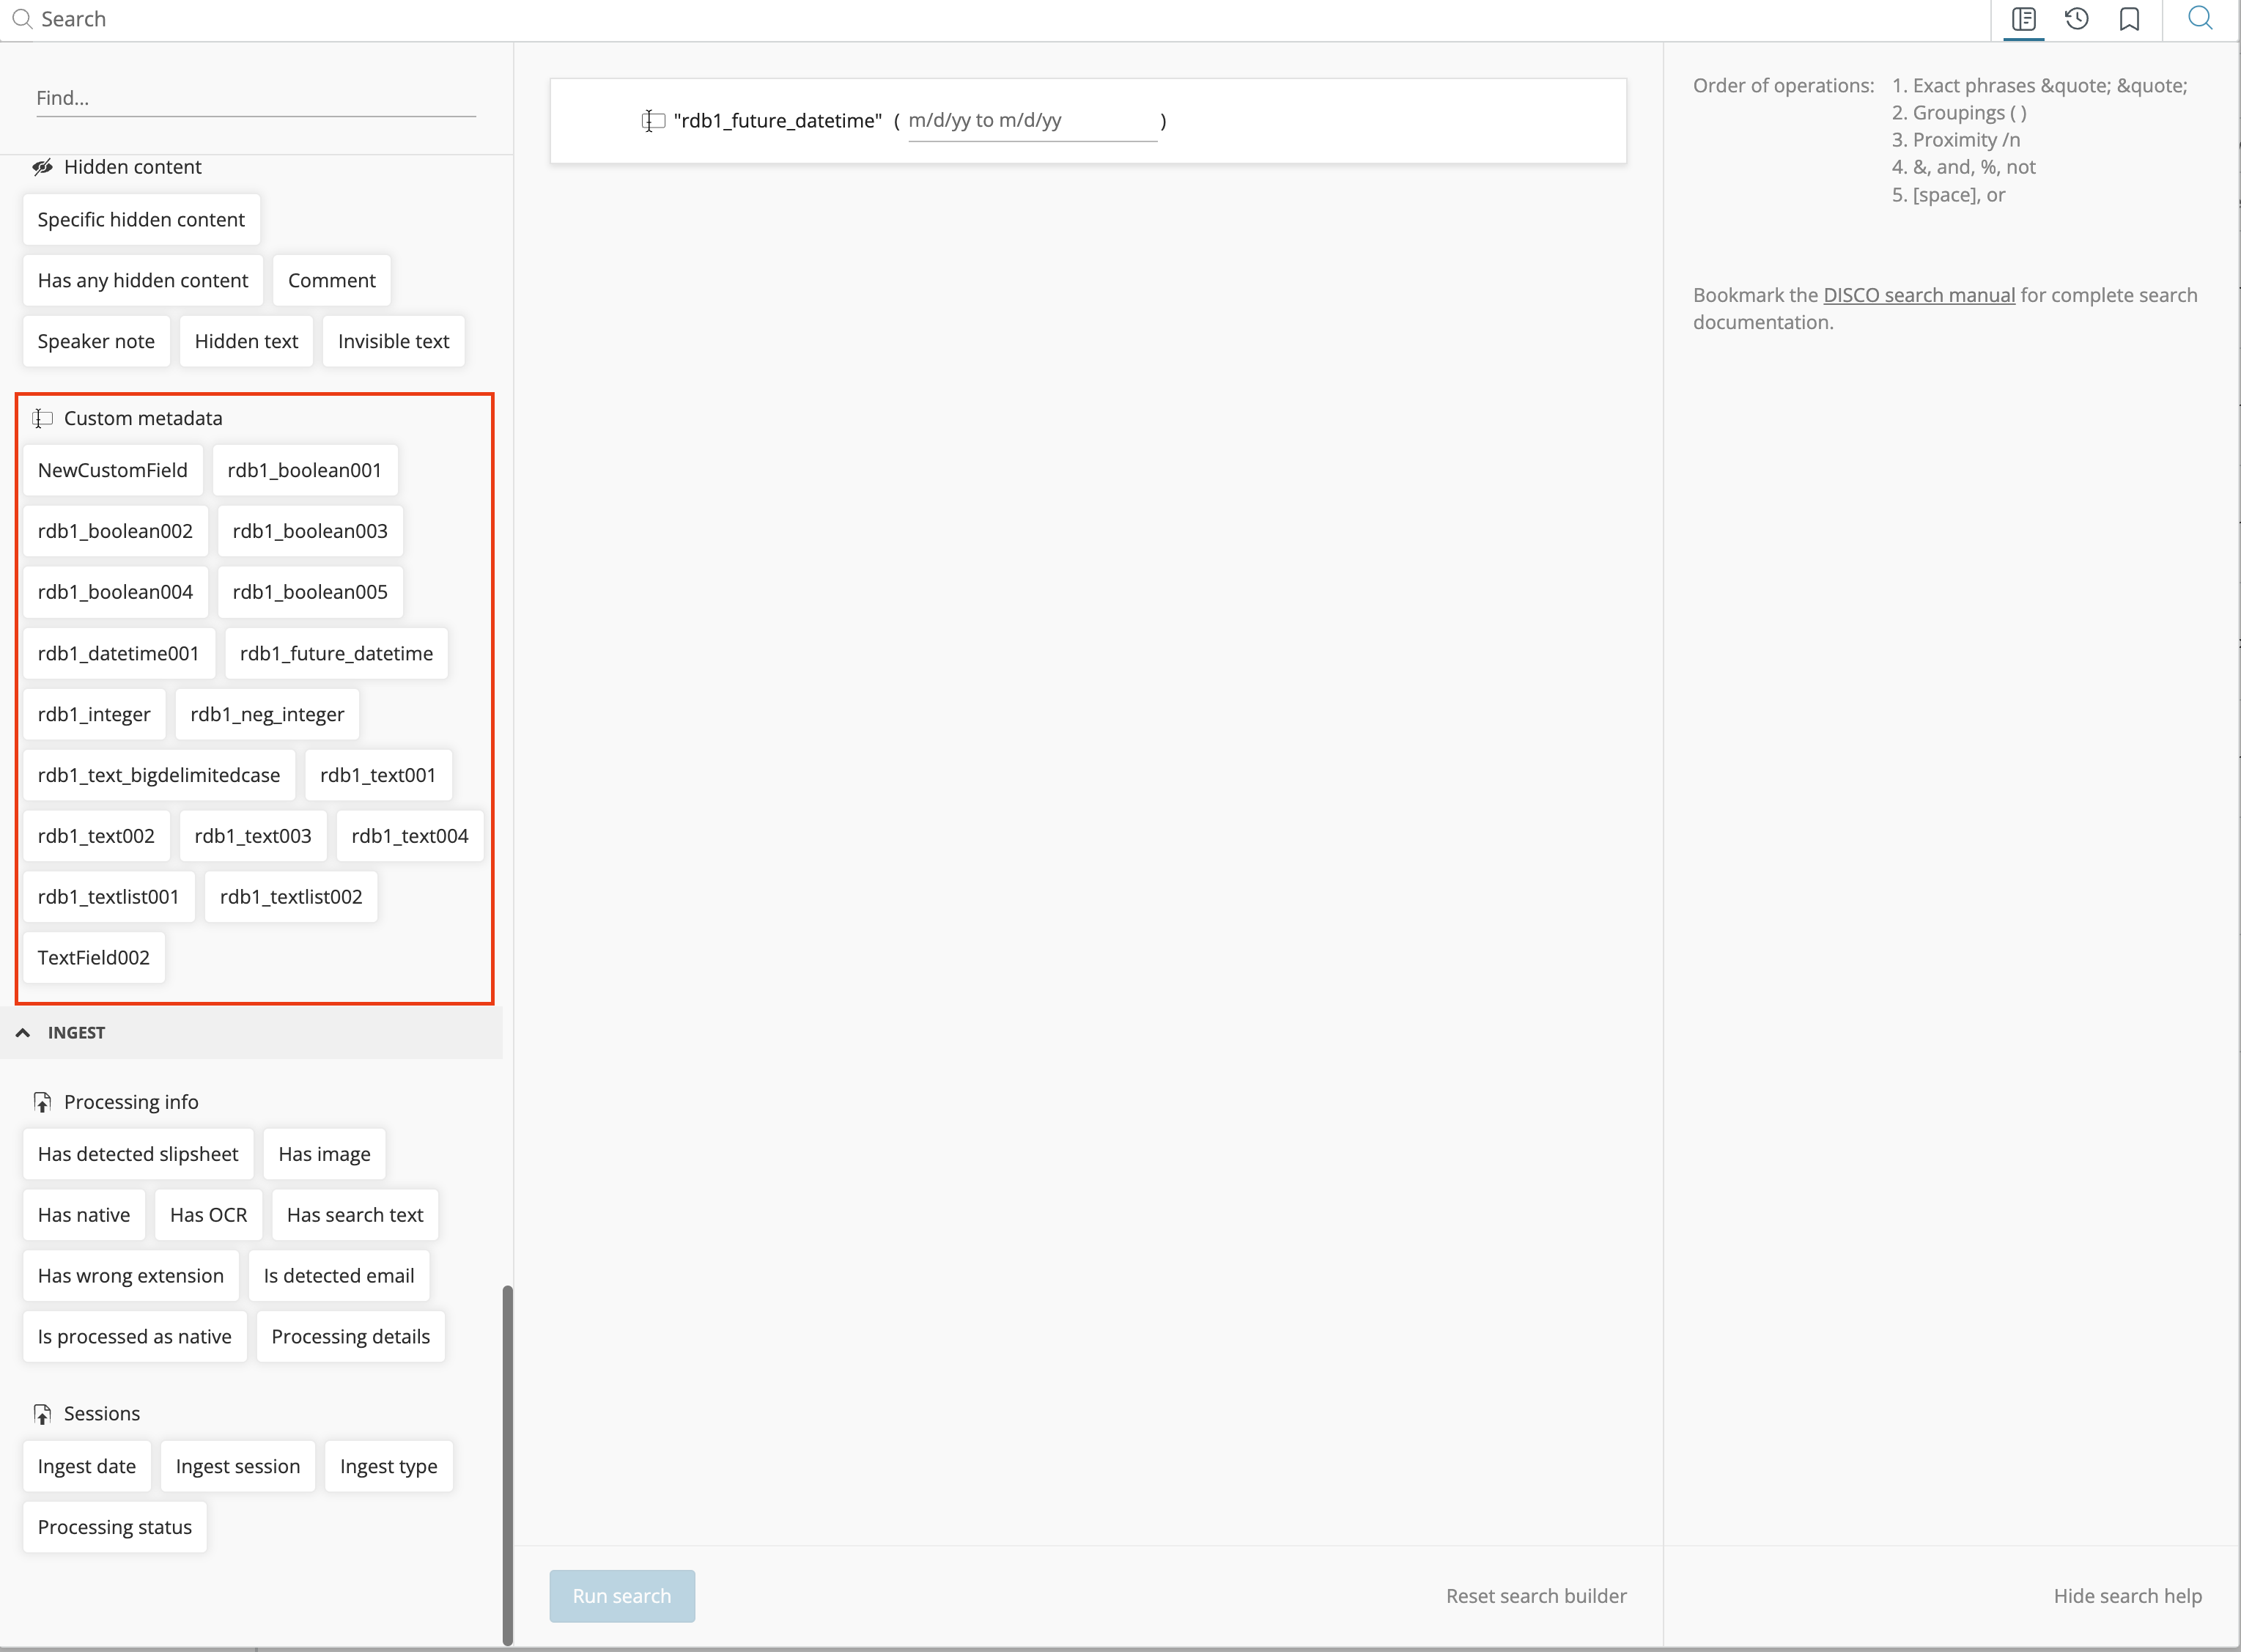Viewport: 2241px width, 1652px height.
Task: Add the Has OCR filter
Action: [x=208, y=1215]
